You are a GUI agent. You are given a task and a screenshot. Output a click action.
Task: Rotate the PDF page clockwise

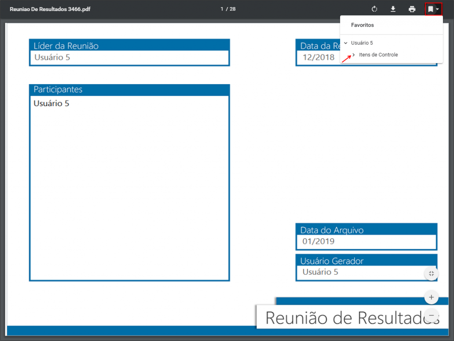374,9
